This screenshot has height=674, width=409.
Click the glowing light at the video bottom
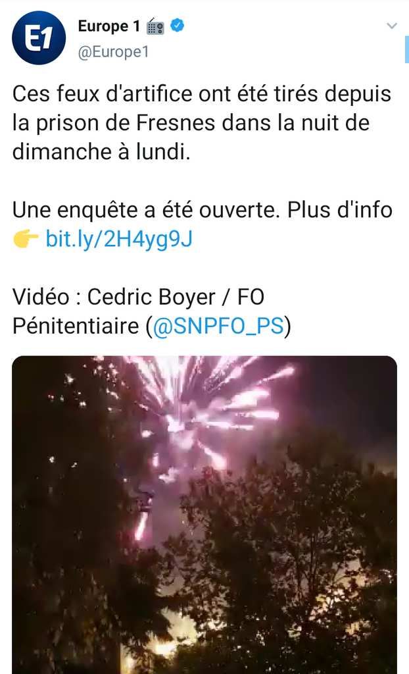click(x=168, y=640)
